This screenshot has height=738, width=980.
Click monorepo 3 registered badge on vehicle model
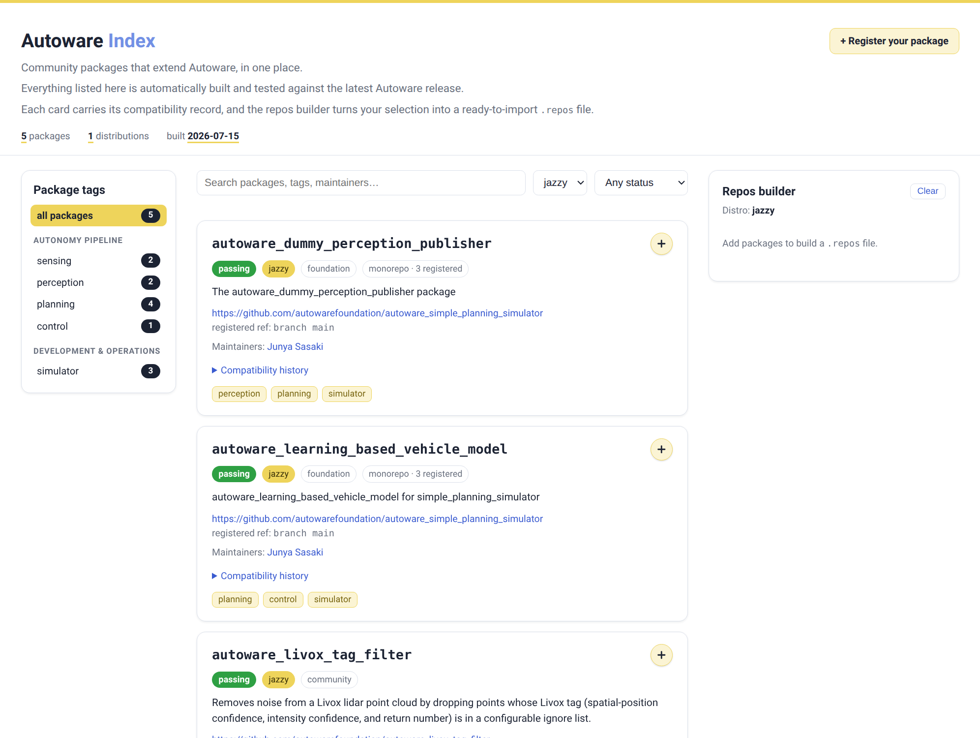pos(416,474)
